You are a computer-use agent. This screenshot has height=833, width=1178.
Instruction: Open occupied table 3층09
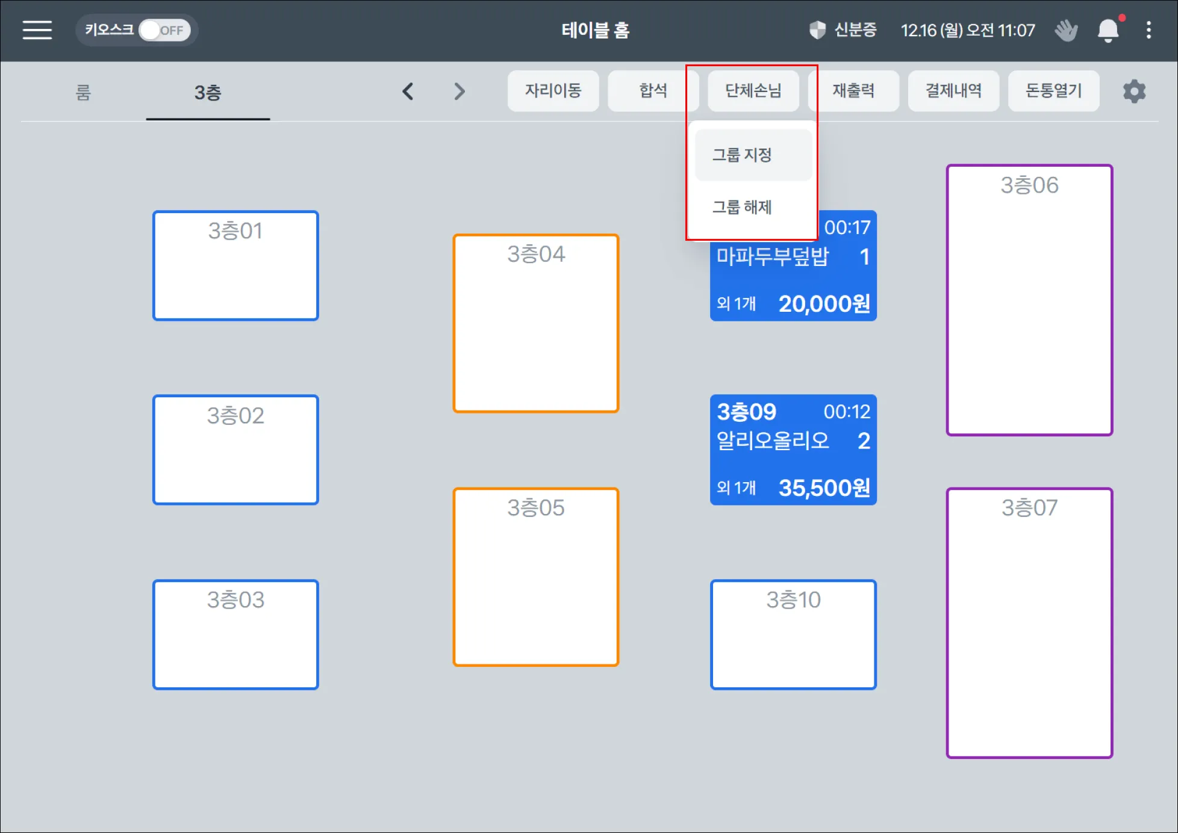[x=793, y=450]
